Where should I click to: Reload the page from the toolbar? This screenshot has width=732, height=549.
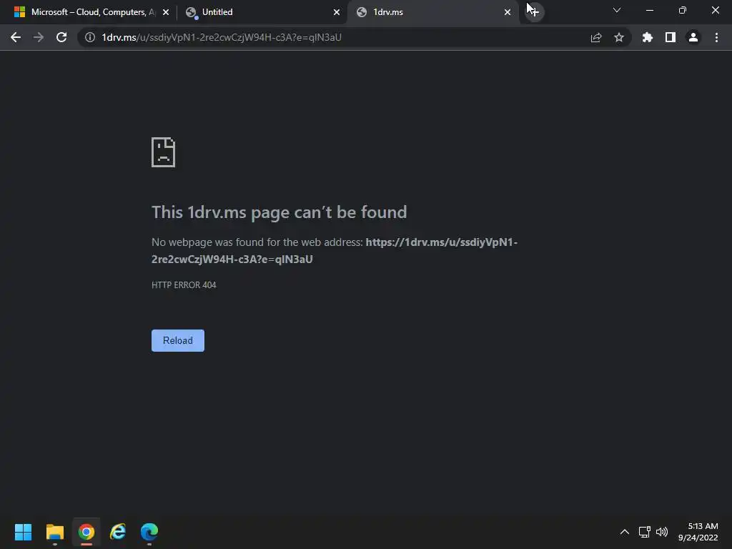61,37
